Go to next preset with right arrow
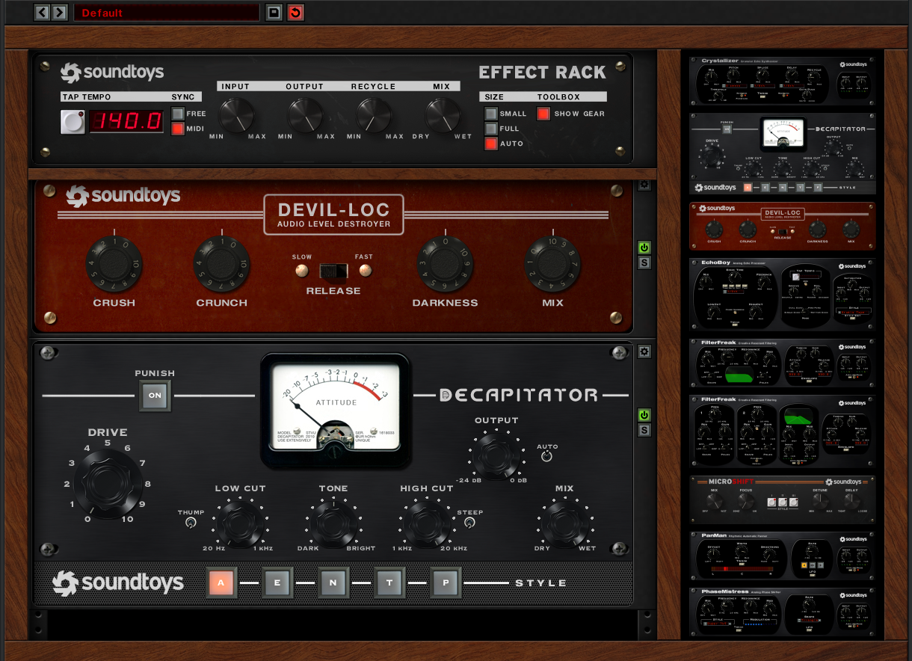The image size is (912, 661). point(59,13)
